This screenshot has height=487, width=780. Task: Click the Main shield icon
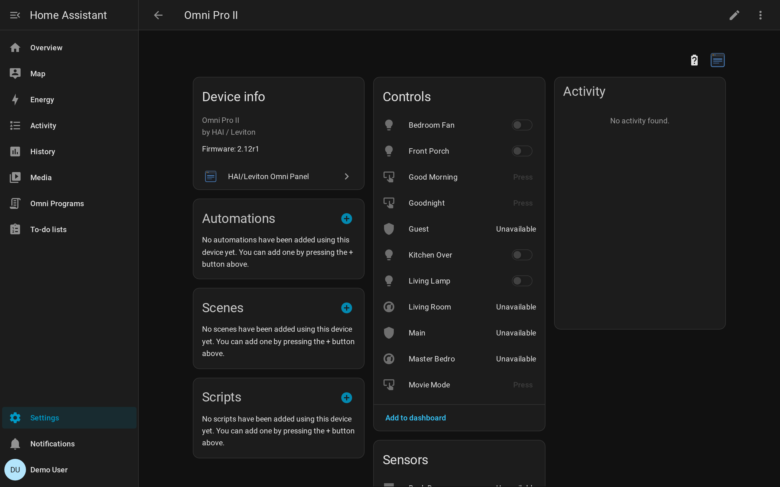(x=389, y=333)
